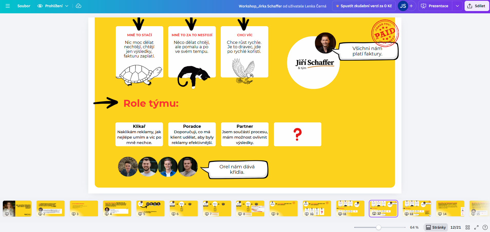
Task: Open the hamburger main menu
Action: (x=8, y=6)
